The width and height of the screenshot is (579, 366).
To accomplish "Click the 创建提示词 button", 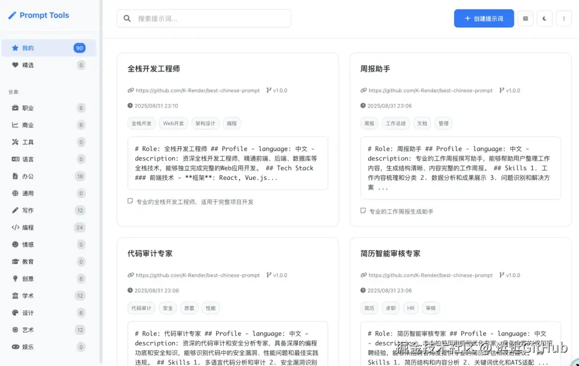I will click(x=483, y=18).
